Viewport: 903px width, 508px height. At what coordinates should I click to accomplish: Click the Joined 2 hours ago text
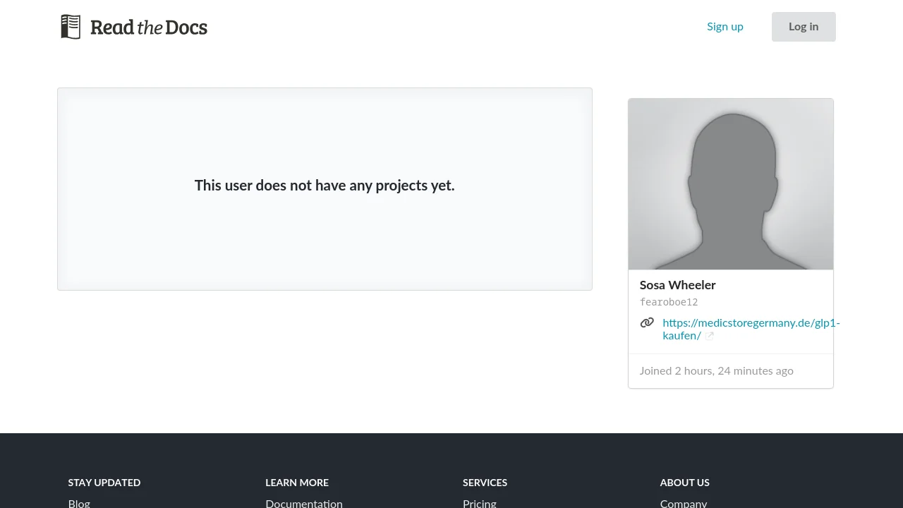(x=716, y=371)
